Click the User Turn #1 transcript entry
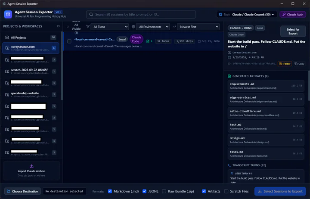This screenshot has width=310, height=199. coord(266,177)
